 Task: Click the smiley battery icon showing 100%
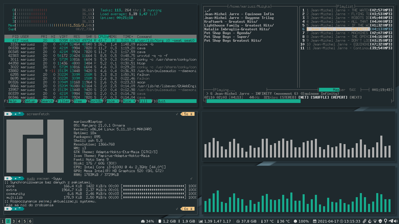(295, 221)
